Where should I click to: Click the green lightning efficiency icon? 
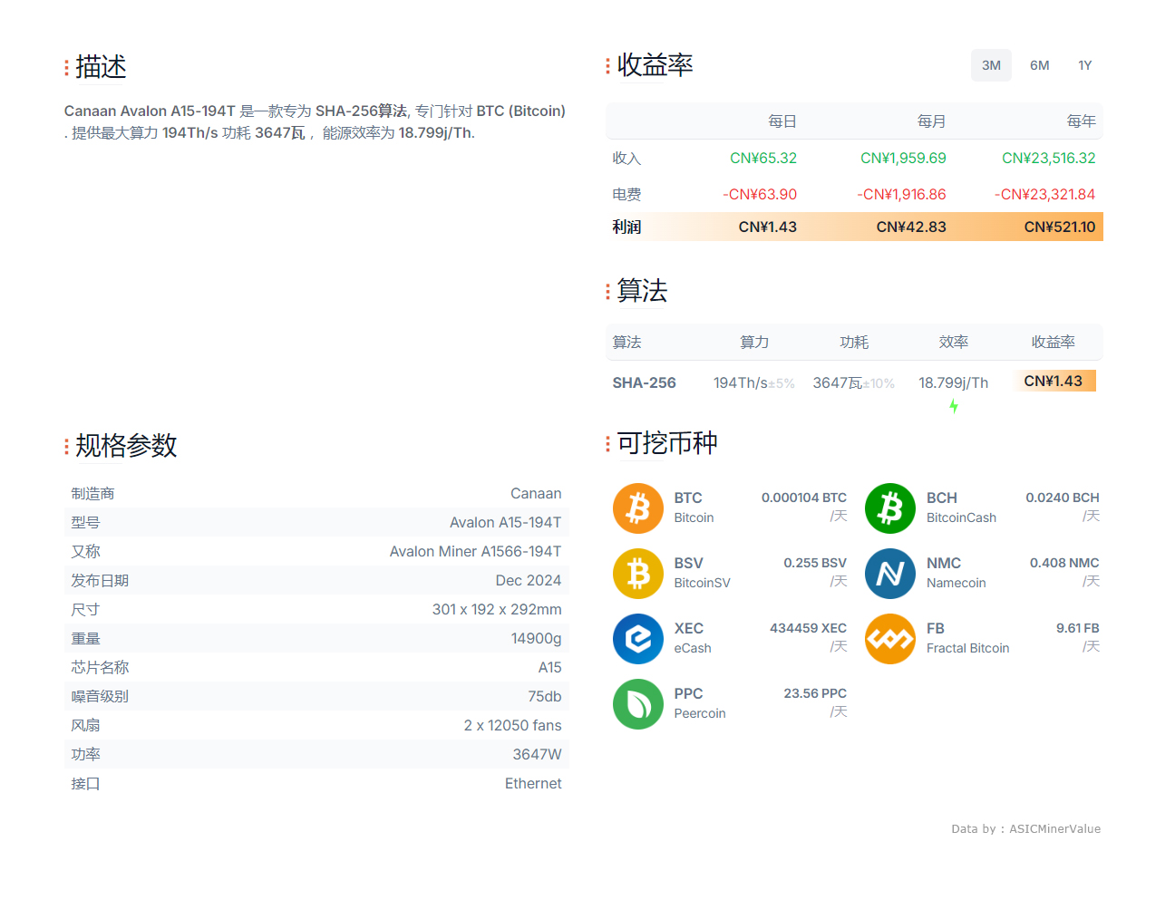954,406
